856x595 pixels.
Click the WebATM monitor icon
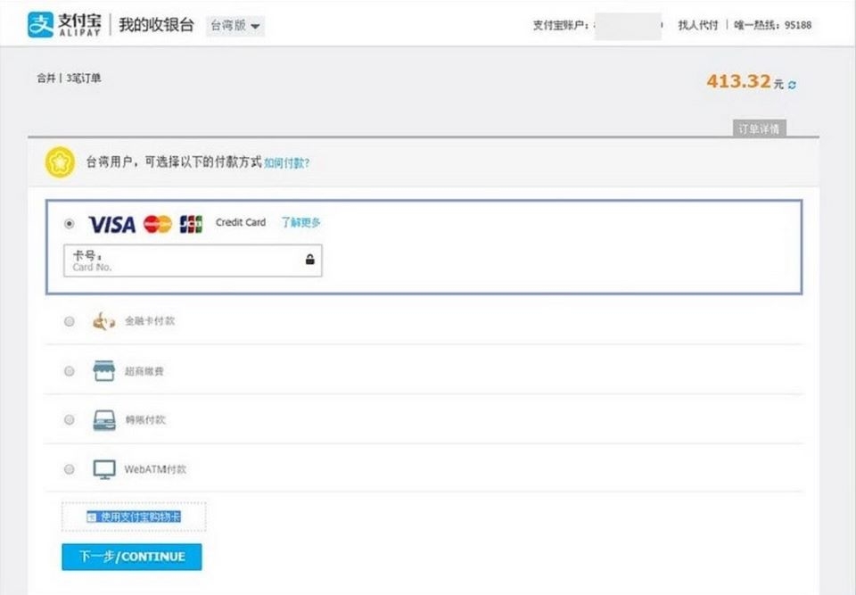pos(103,469)
